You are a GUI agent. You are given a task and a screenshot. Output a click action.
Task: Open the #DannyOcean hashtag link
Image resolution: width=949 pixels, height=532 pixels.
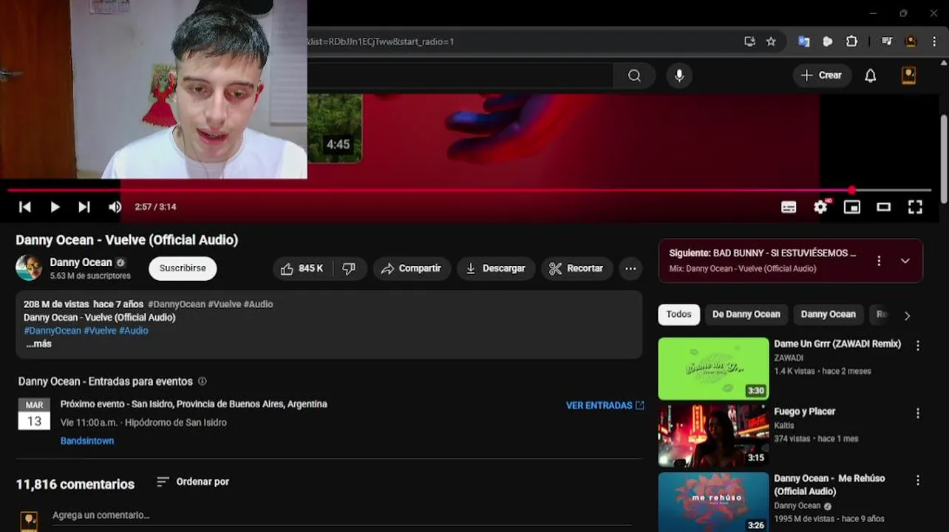(52, 331)
